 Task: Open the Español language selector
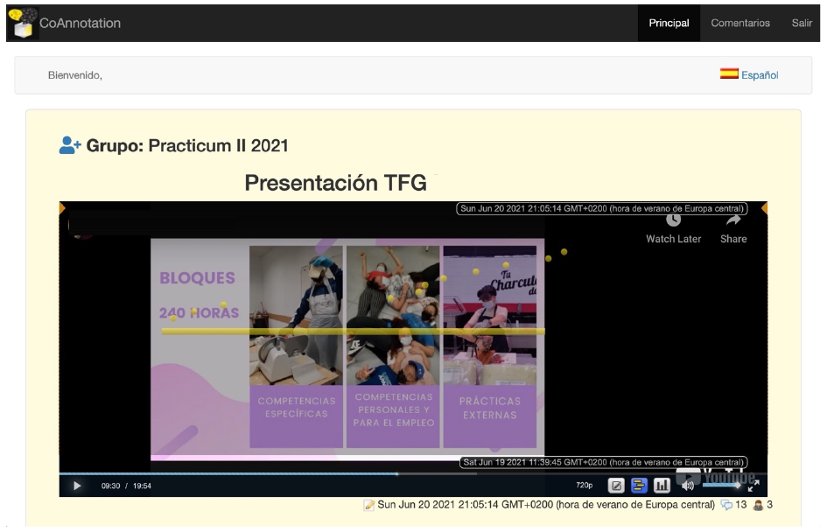click(760, 75)
